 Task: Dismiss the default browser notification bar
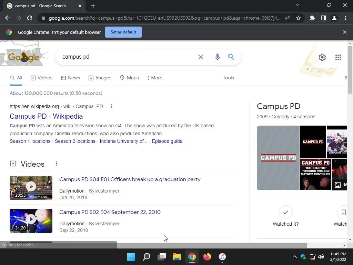[x=345, y=32]
